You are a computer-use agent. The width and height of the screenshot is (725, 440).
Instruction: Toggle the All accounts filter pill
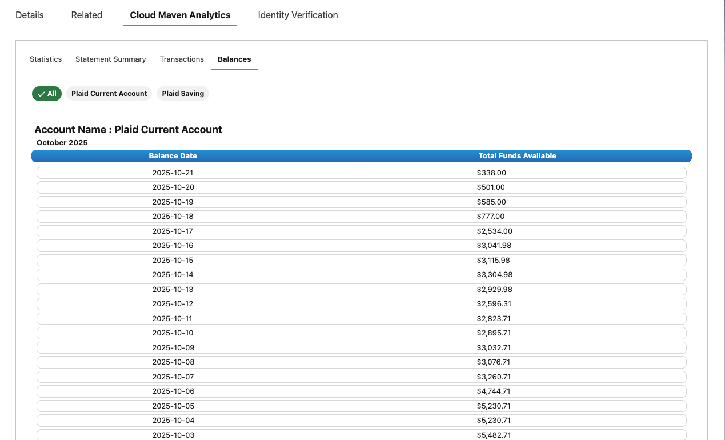[x=47, y=94]
